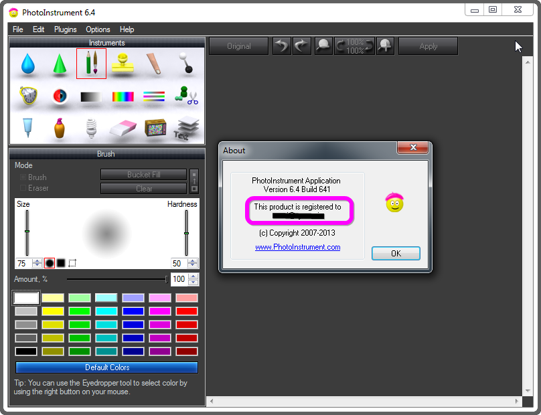Choose the square brush shape
The height and width of the screenshot is (415, 541).
pos(61,263)
